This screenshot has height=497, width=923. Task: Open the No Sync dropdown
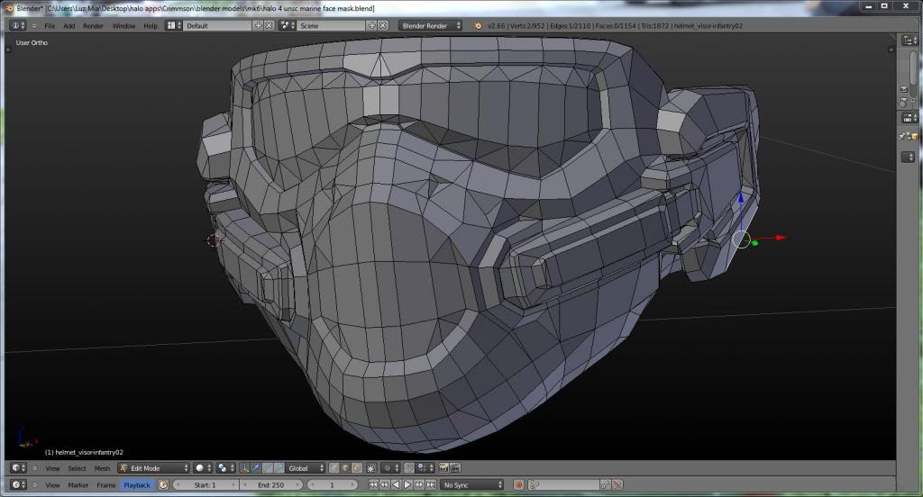pyautogui.click(x=472, y=485)
